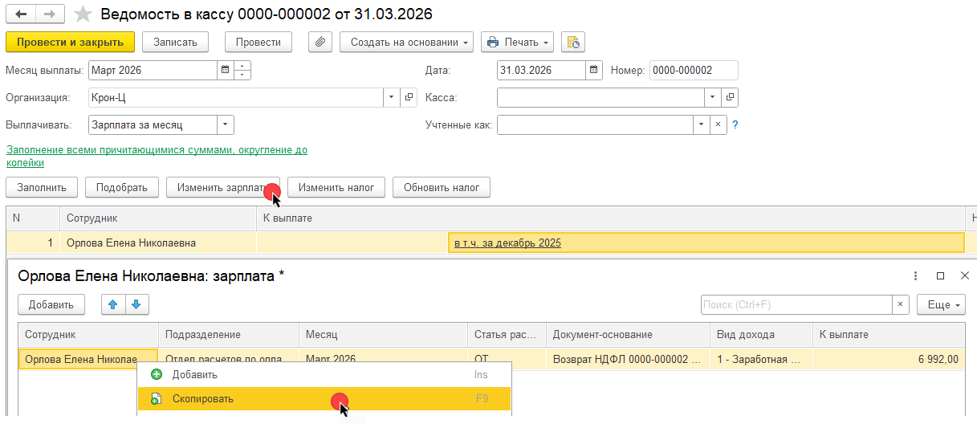Maximize the Орлова Елена Николаевна salary window
This screenshot has width=977, height=424.
(x=940, y=275)
